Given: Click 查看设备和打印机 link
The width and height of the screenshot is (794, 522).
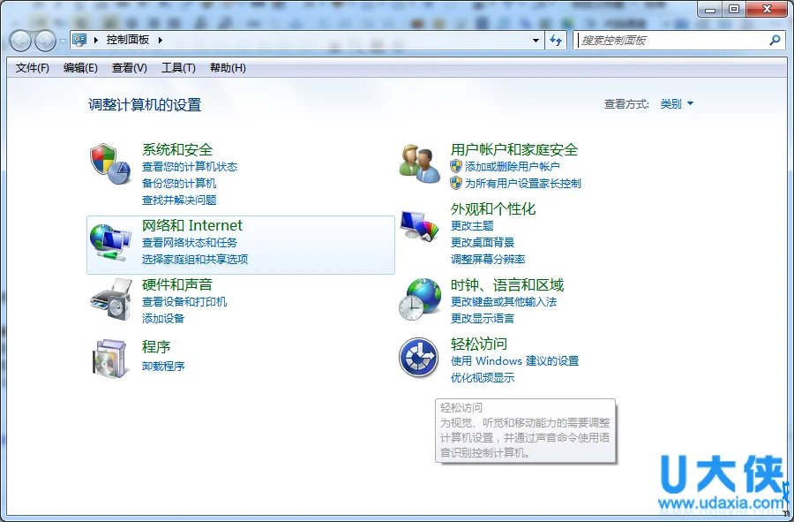Looking at the screenshot, I should click(x=184, y=302).
